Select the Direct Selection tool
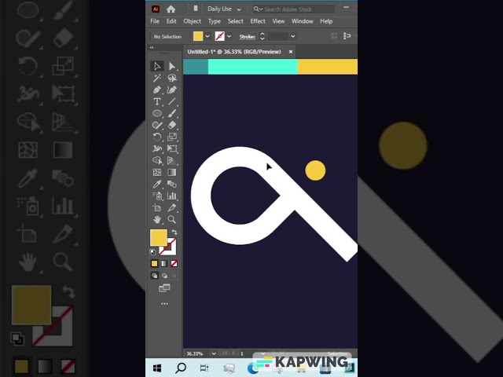The width and height of the screenshot is (503, 377). [172, 66]
